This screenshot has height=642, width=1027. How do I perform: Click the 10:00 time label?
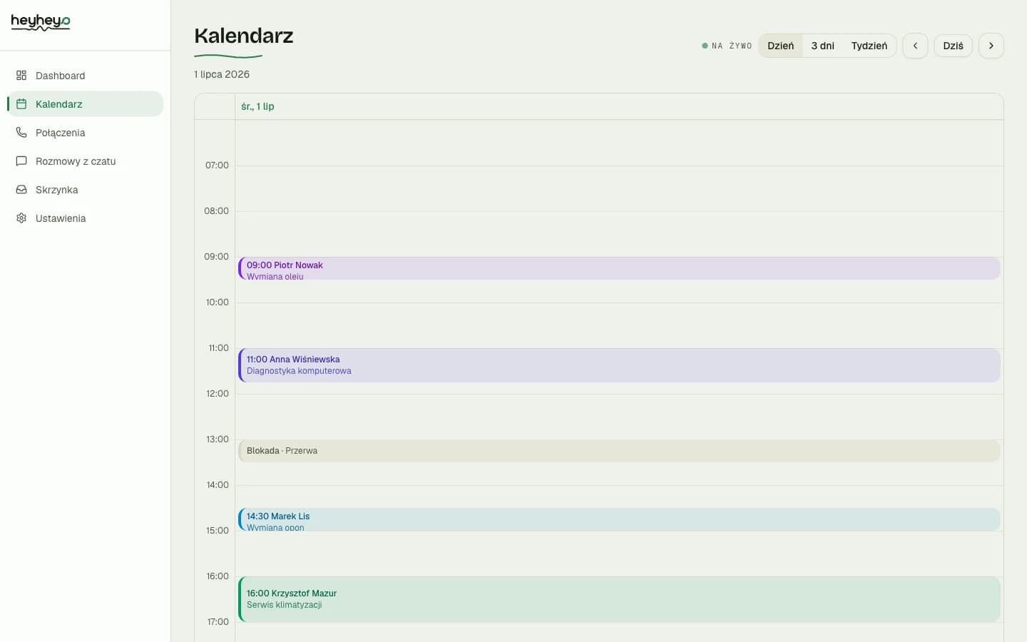pos(217,302)
